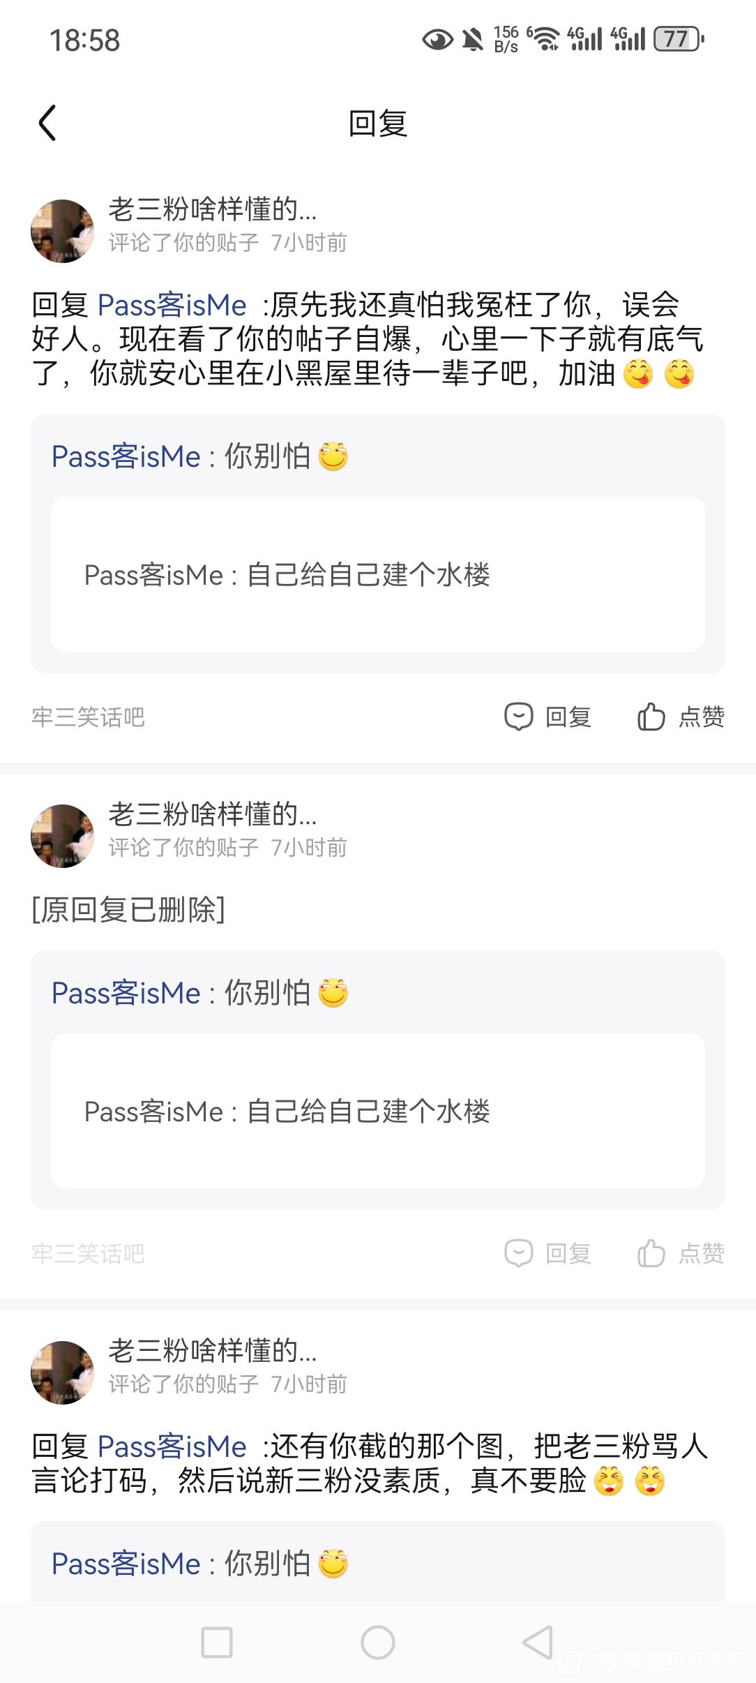Open 牢三笑话吧 forum under first comment
Image resolution: width=756 pixels, height=1683 pixels.
(88, 717)
